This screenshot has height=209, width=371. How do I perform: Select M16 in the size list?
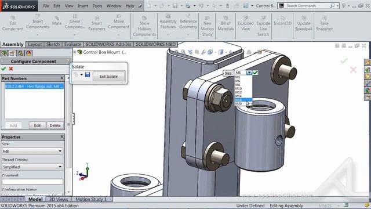click(x=243, y=100)
